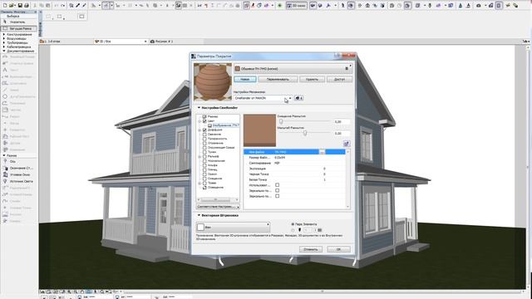Click the 'Доступ' button

339,80
